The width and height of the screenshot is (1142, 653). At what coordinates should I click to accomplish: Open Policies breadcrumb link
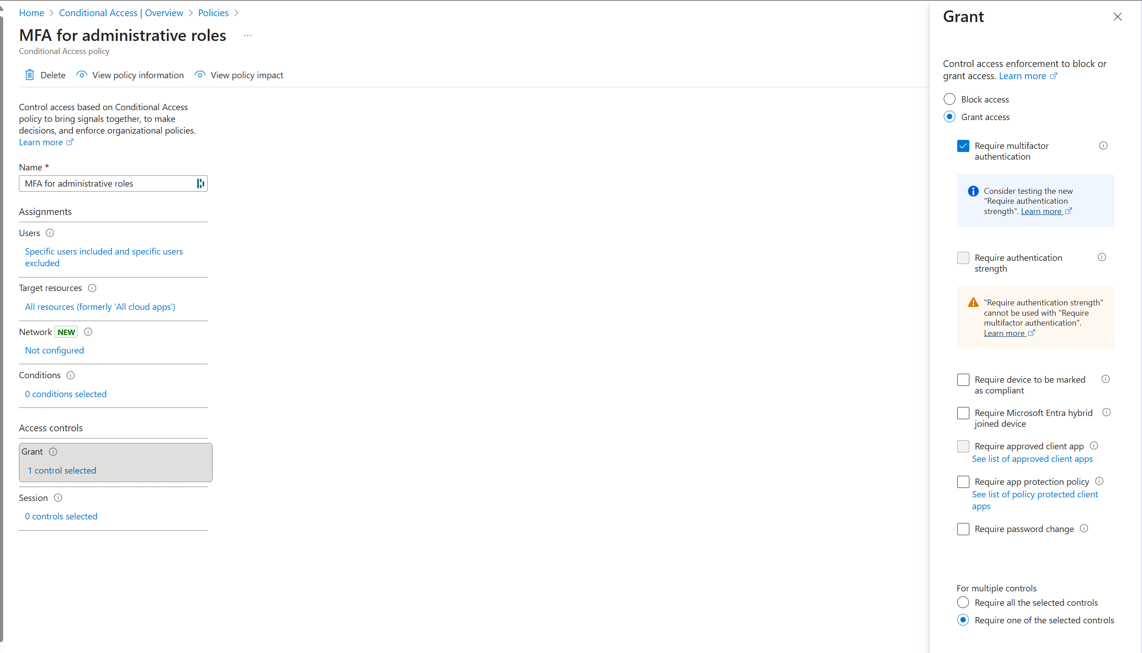point(213,13)
